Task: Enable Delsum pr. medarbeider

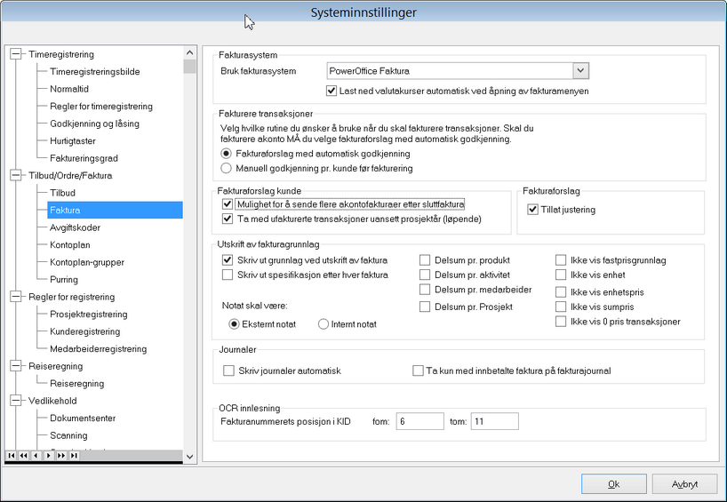Action: point(425,290)
